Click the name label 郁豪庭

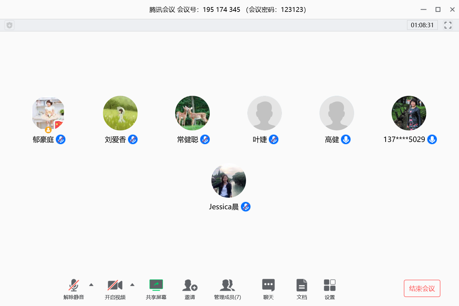(x=43, y=140)
